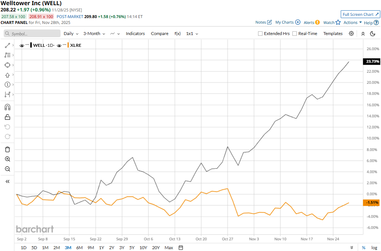Screen dimensions: 381x251
Task: Switch to dark mode moon icon
Action: [x=373, y=34]
